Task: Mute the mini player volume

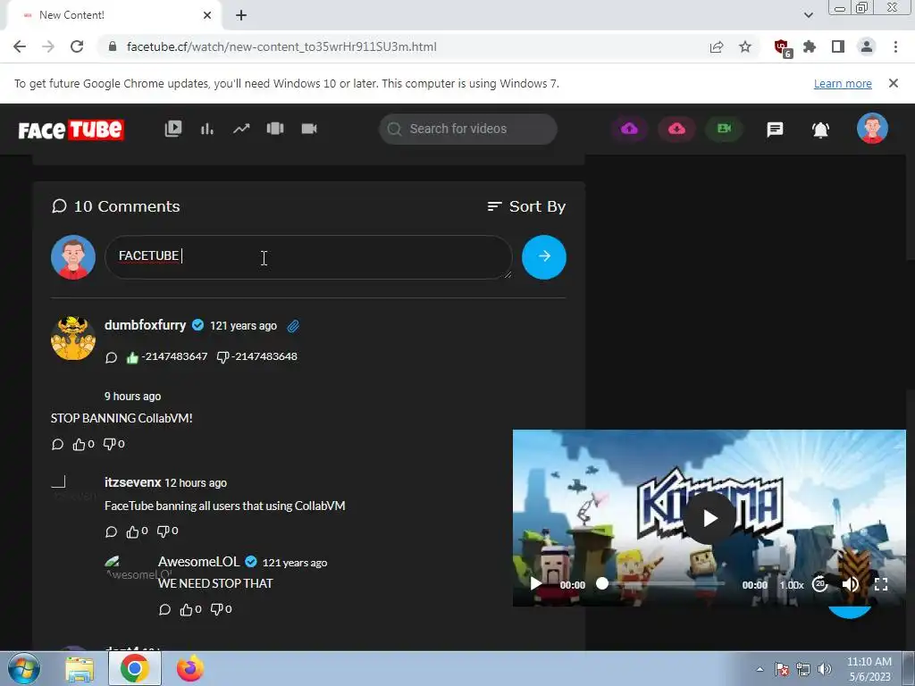Action: click(x=851, y=584)
